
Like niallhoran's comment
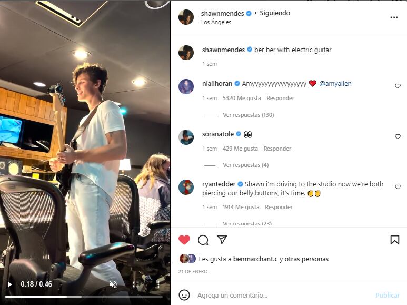398,86
